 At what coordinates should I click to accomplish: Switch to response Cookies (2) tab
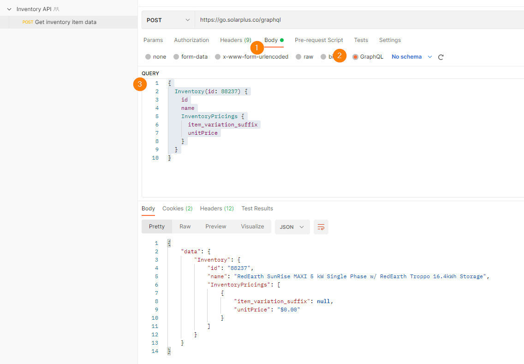tap(177, 209)
